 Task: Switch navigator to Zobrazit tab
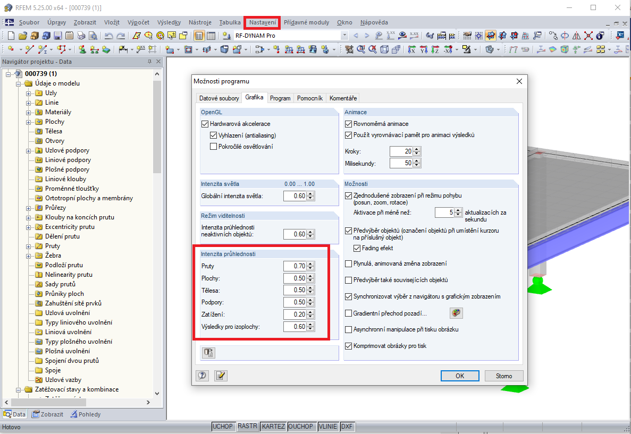pos(48,414)
